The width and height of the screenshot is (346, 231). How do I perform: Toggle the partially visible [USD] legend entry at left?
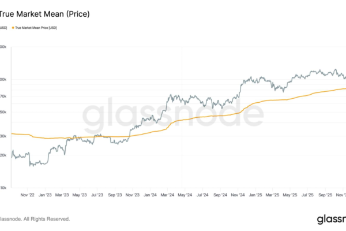point(3,28)
